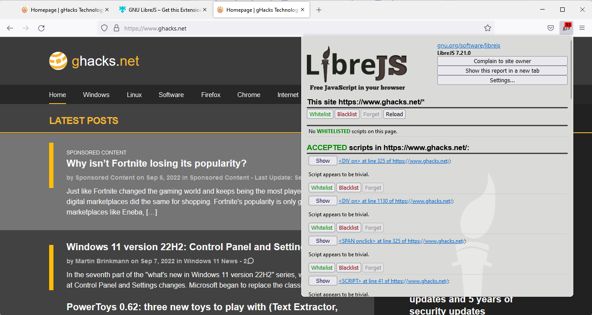
Task: Open the Linux navigation item
Action: click(134, 94)
